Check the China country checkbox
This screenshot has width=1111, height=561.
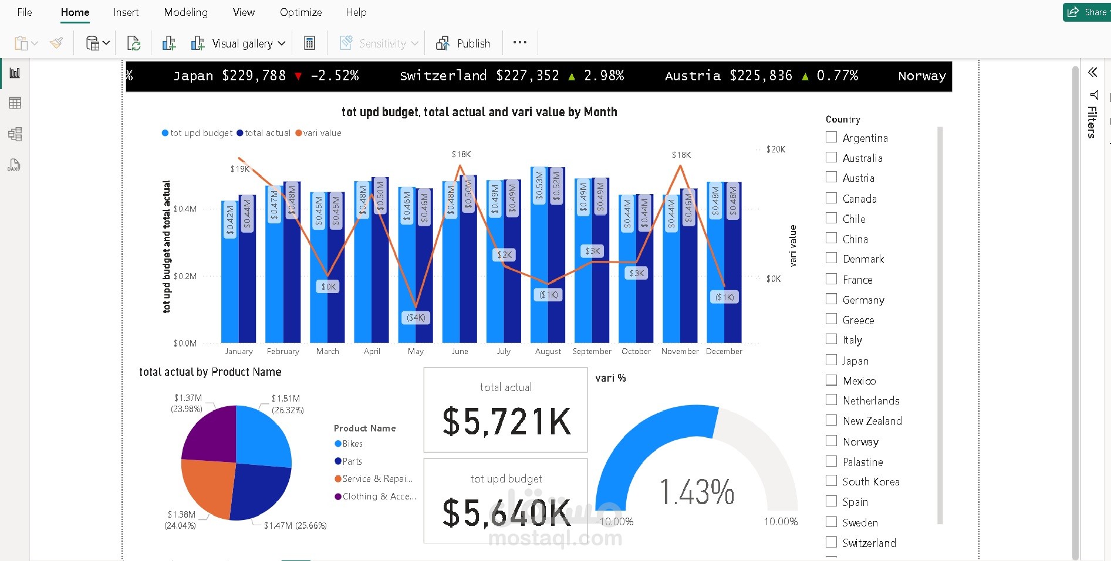831,238
